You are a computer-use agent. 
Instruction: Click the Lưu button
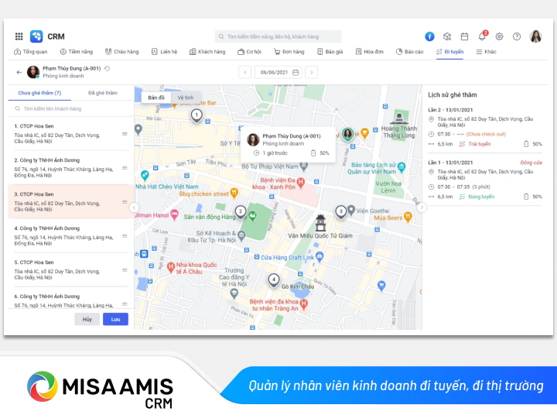click(x=115, y=319)
